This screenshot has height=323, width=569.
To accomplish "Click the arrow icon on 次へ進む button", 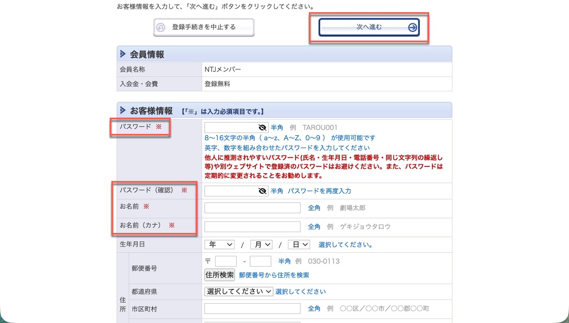I will point(413,28).
